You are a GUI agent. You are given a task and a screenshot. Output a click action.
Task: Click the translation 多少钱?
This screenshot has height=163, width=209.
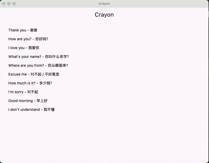[45, 83]
